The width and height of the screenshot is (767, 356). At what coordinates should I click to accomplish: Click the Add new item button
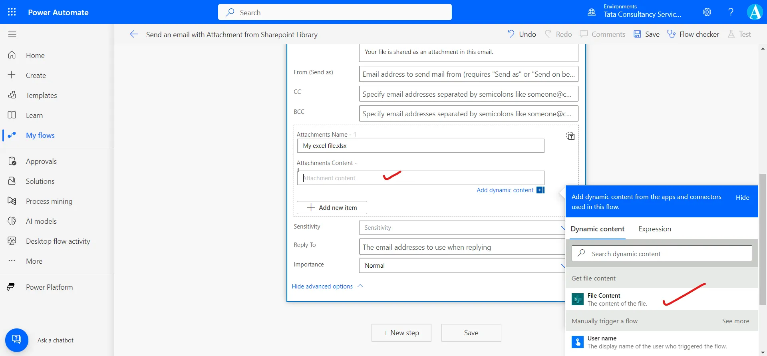(332, 207)
